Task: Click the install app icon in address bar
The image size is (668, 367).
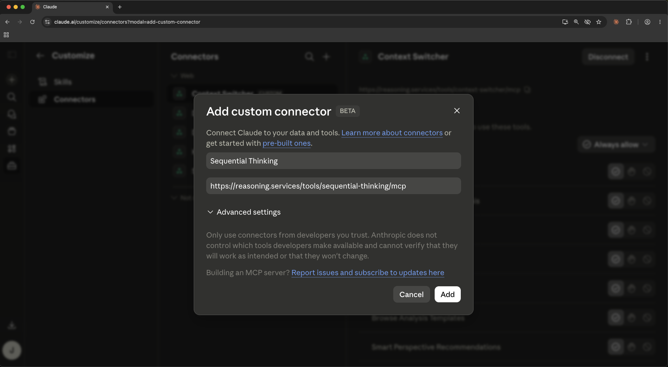Action: 565,22
